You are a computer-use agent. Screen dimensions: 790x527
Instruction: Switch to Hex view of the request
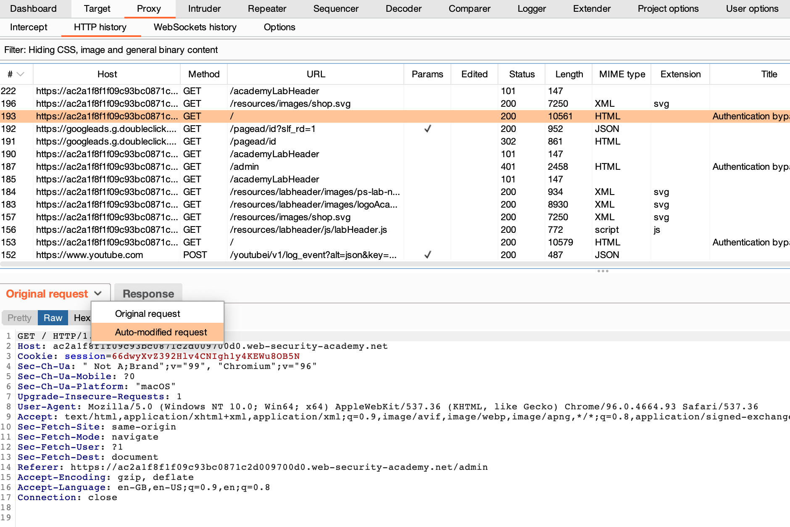point(82,318)
